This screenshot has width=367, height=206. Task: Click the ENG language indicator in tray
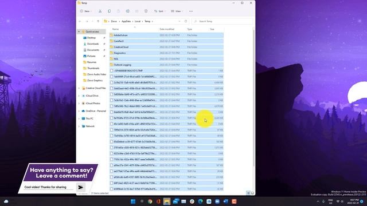point(330,201)
